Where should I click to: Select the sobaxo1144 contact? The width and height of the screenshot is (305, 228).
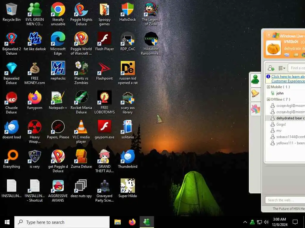288,137
